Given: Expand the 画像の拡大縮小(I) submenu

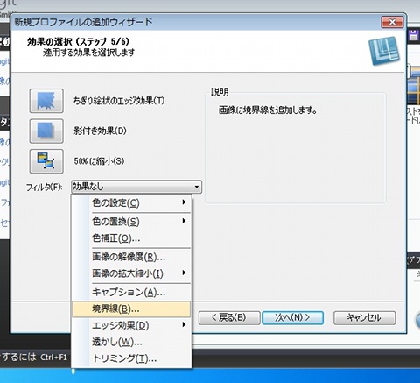Looking at the screenshot, I should (131, 273).
